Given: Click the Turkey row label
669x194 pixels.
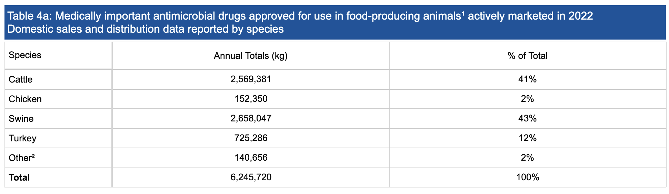Looking at the screenshot, I should click(22, 138).
